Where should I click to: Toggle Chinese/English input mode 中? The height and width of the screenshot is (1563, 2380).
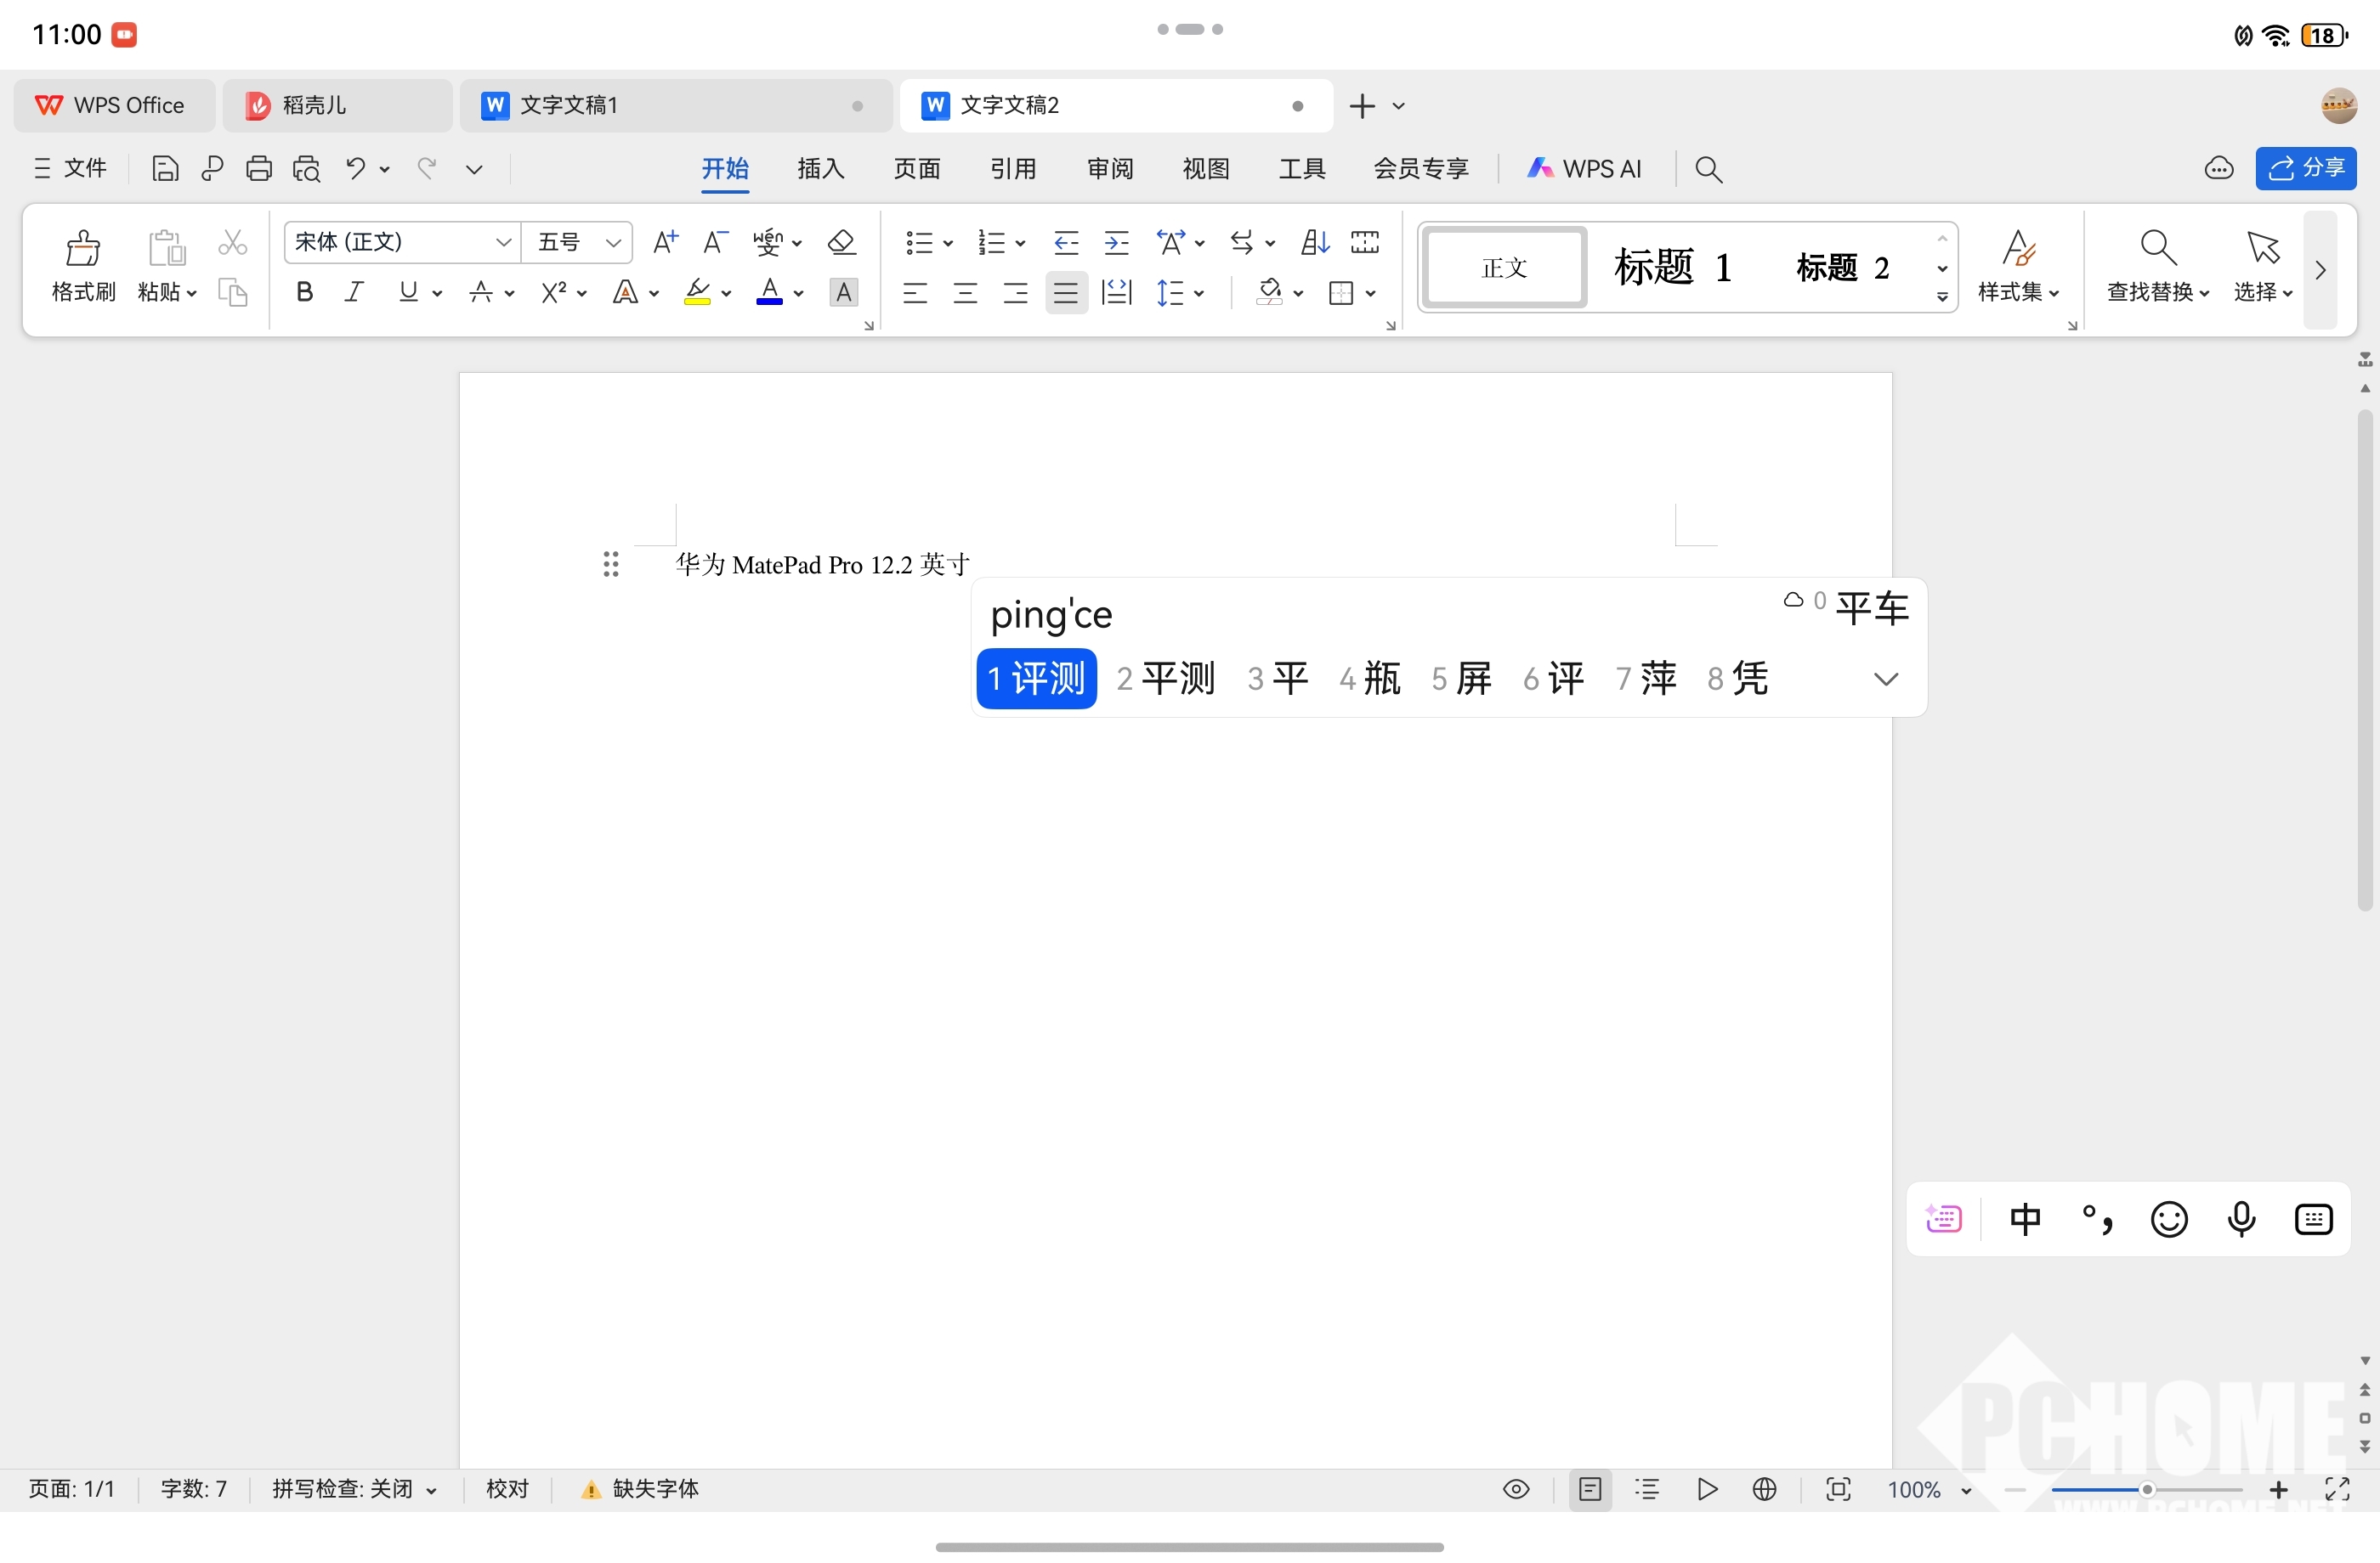pos(2025,1219)
